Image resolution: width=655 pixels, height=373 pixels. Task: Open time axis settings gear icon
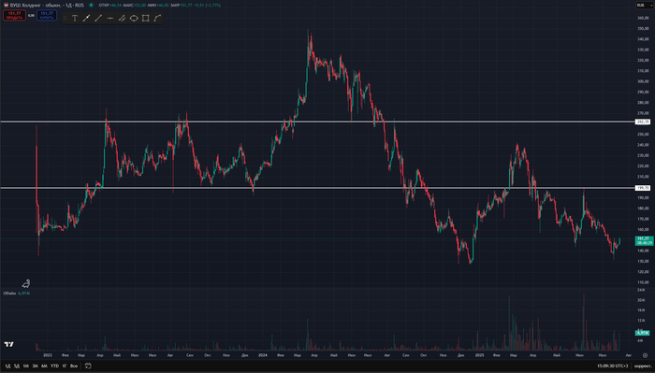pos(645,355)
